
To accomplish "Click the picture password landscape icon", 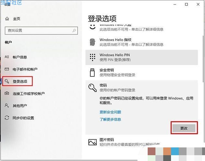I will pyautogui.click(x=93, y=142).
